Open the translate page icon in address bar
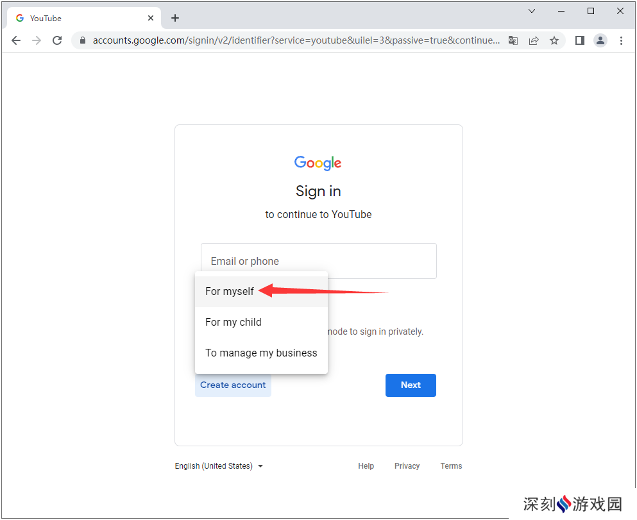This screenshot has width=637, height=520. tap(513, 40)
